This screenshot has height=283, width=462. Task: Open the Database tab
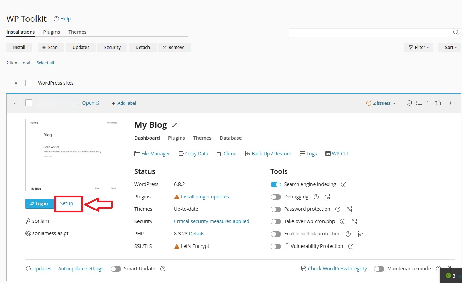point(231,138)
